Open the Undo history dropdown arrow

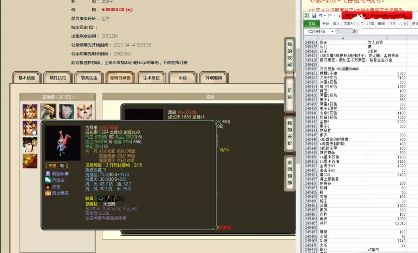pos(325,16)
